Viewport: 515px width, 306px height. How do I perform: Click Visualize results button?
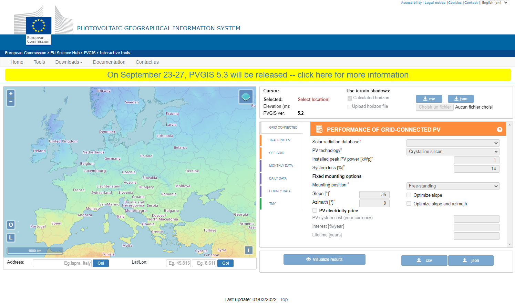click(325, 259)
